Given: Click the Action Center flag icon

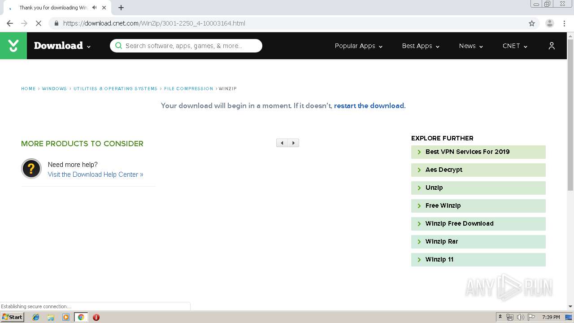Looking at the screenshot, I should (532, 317).
